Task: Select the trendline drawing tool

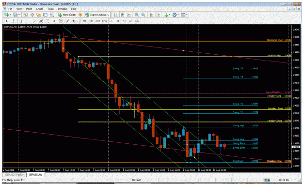Action: pos(34,21)
